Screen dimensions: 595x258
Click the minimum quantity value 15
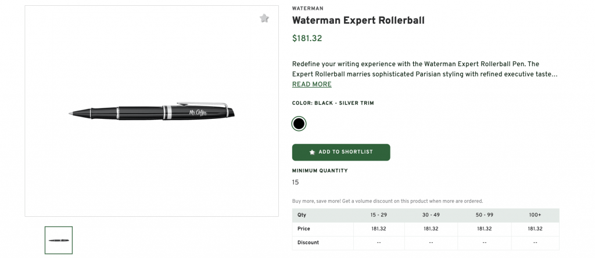295,182
